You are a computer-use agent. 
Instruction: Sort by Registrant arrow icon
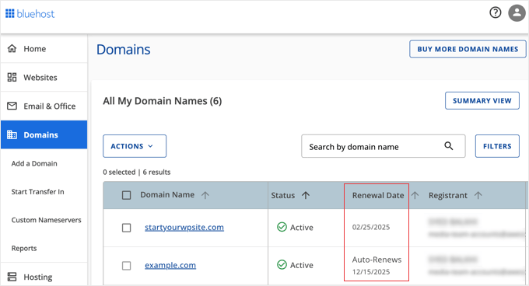478,195
